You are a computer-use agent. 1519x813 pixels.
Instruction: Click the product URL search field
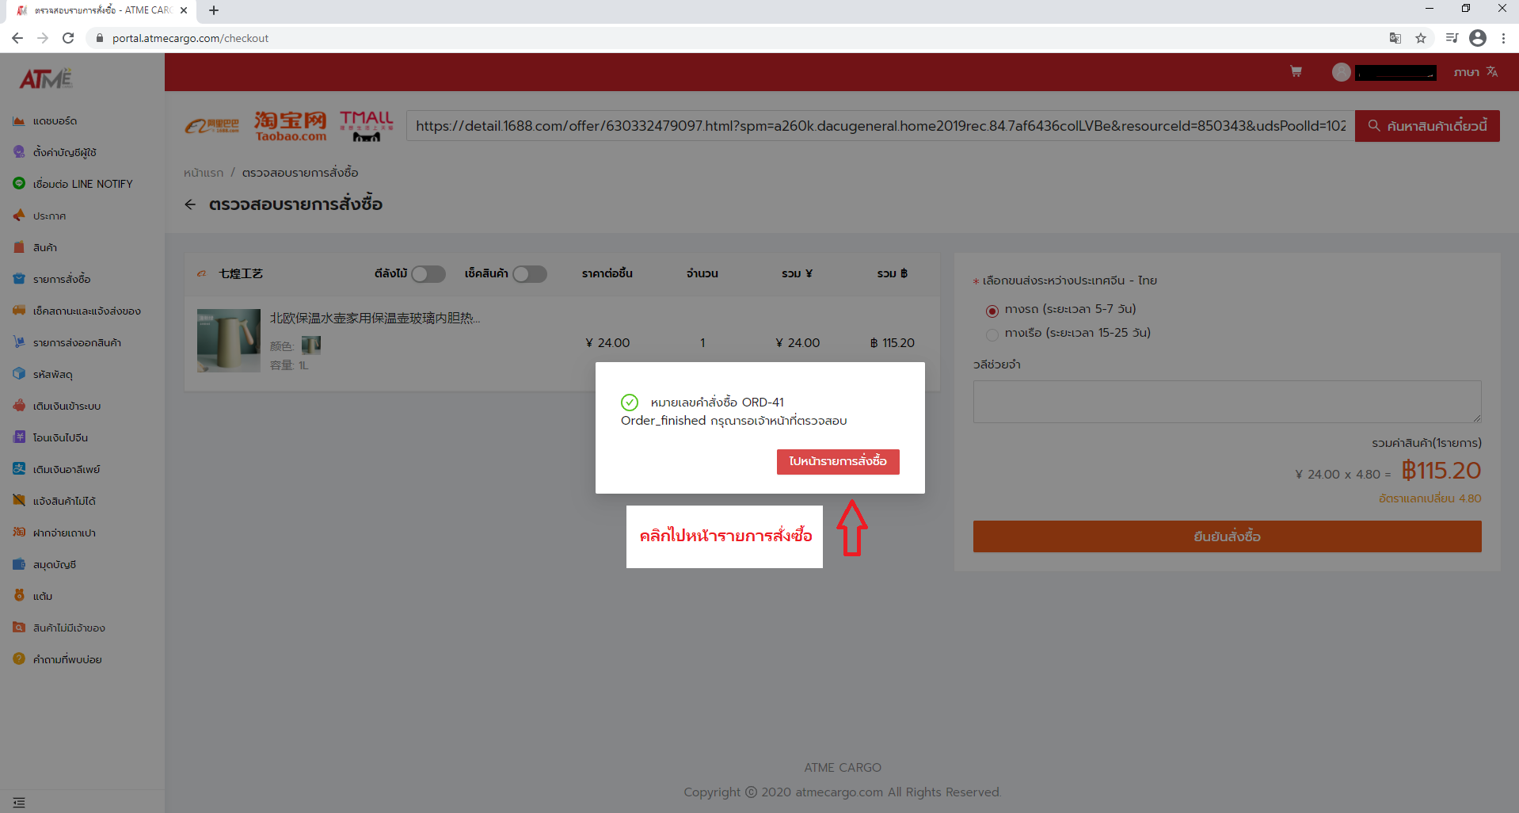coord(880,126)
